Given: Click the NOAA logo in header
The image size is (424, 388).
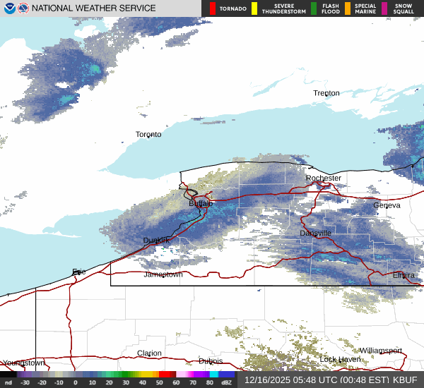Looking at the screenshot, I should click(x=9, y=8).
